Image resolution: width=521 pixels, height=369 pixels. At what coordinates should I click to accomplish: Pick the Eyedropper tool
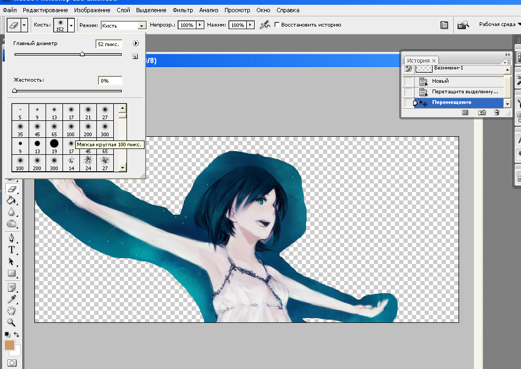coord(11,299)
